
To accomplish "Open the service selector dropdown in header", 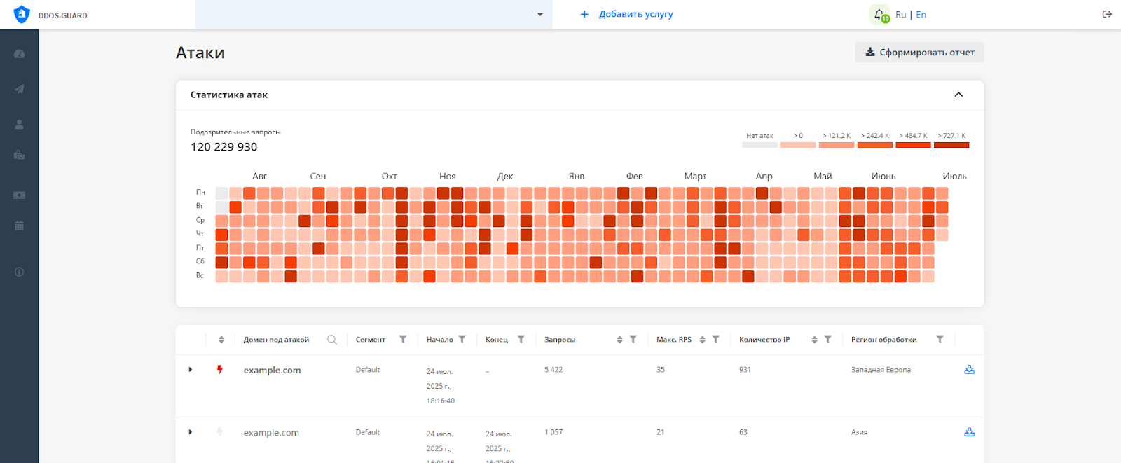I will (539, 15).
